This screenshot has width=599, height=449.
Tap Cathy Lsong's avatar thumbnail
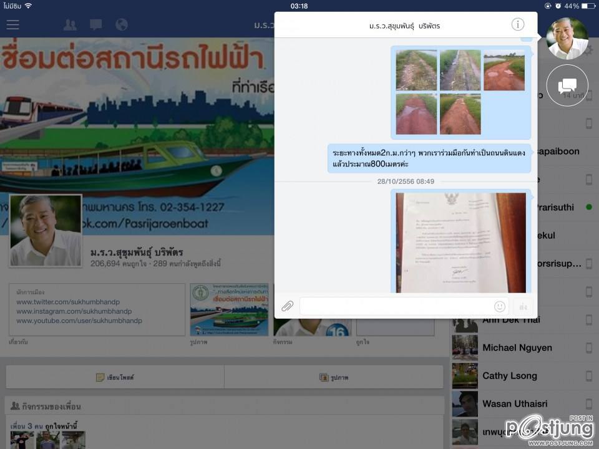(x=465, y=375)
